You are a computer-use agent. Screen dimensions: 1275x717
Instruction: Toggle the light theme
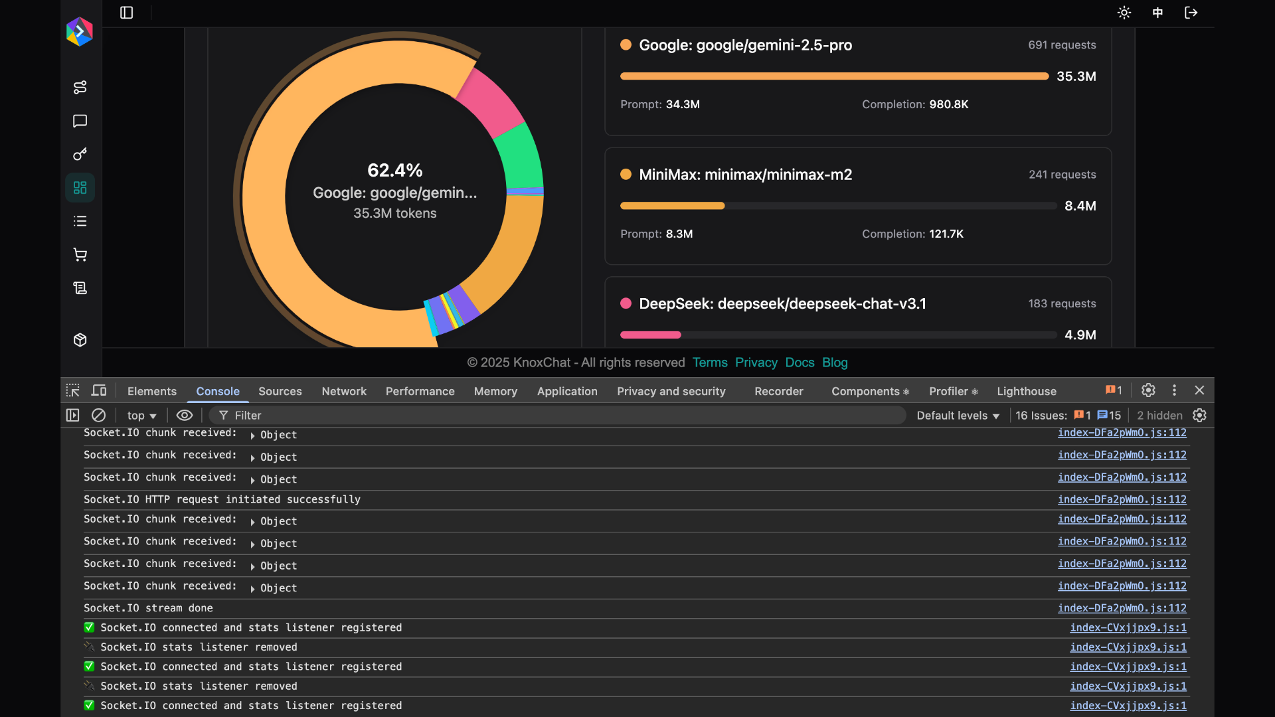(1124, 13)
